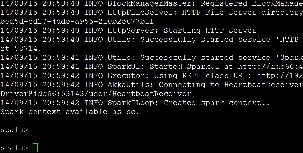Click the bea5d-cd17-4dde-a955-2f0b2e677bff directory ID
Viewport: 303px width, 153px height.
point(77,22)
